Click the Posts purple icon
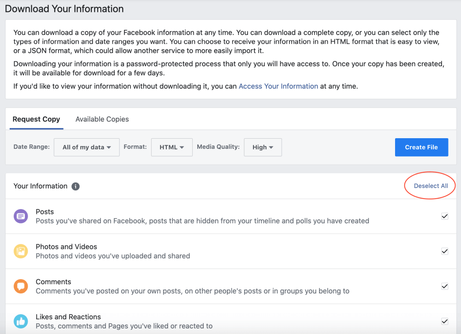Viewport: 461px width, 334px height. click(21, 216)
